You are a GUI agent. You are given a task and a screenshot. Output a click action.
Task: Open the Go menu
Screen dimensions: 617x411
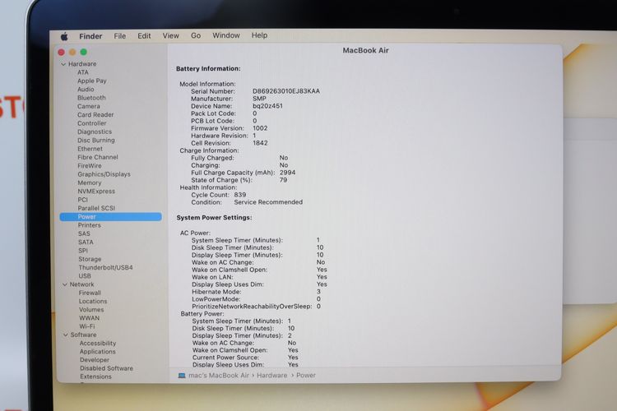[196, 35]
